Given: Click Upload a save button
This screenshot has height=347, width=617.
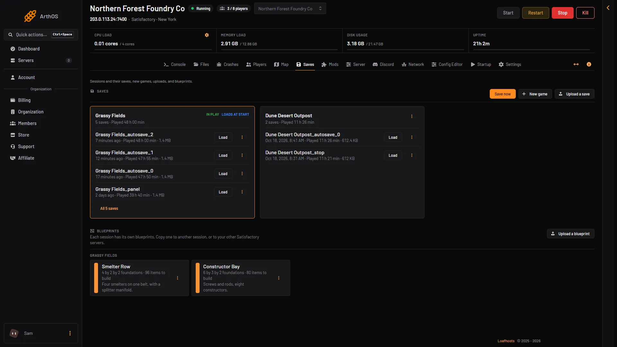Looking at the screenshot, I should point(574,94).
